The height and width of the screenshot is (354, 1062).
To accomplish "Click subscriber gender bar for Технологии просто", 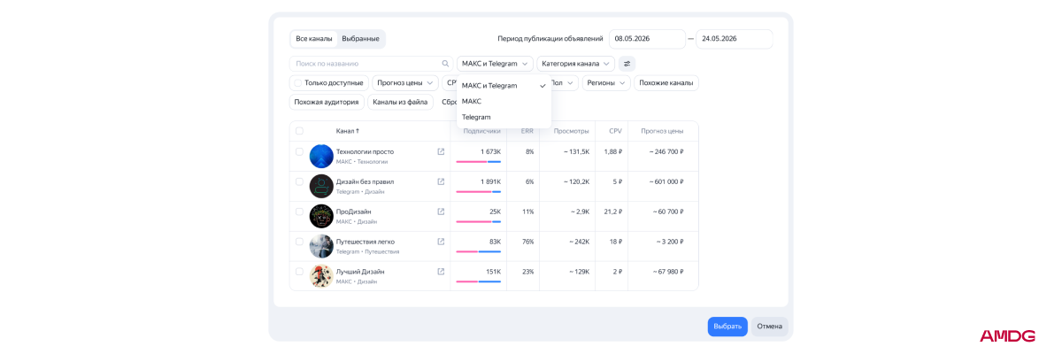I will click(479, 161).
